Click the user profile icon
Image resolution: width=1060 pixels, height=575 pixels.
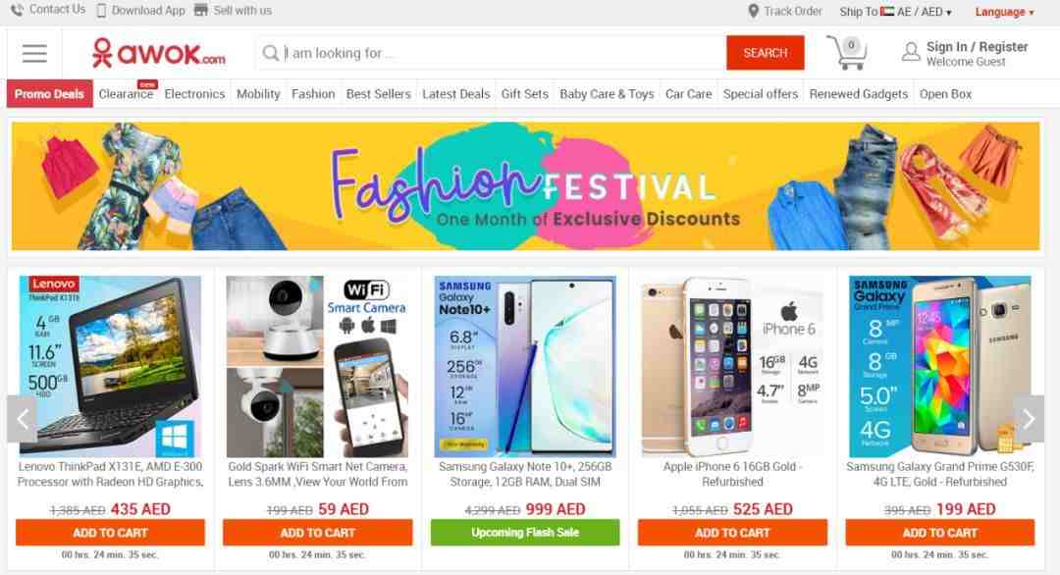coord(911,52)
